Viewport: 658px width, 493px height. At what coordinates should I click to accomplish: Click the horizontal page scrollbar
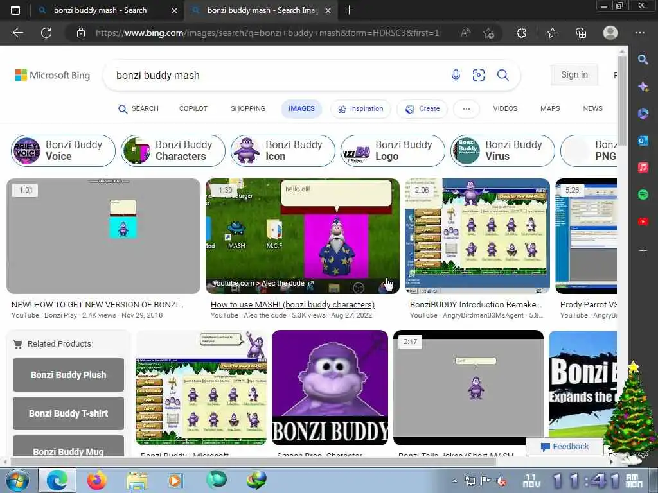253,462
